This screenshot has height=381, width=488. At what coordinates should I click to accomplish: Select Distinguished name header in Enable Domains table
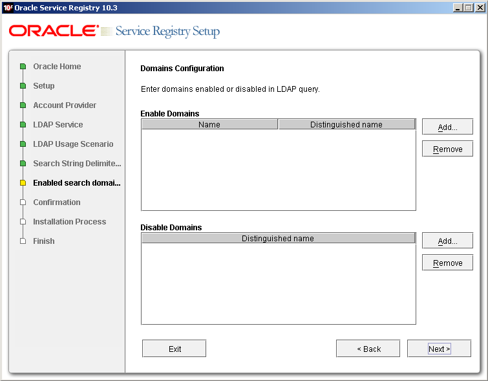346,124
